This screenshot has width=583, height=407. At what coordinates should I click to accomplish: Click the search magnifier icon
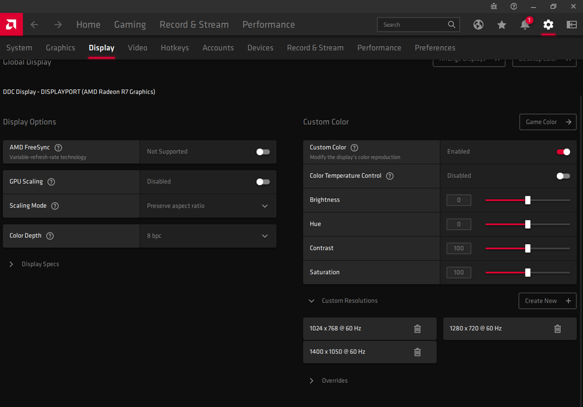coord(451,24)
